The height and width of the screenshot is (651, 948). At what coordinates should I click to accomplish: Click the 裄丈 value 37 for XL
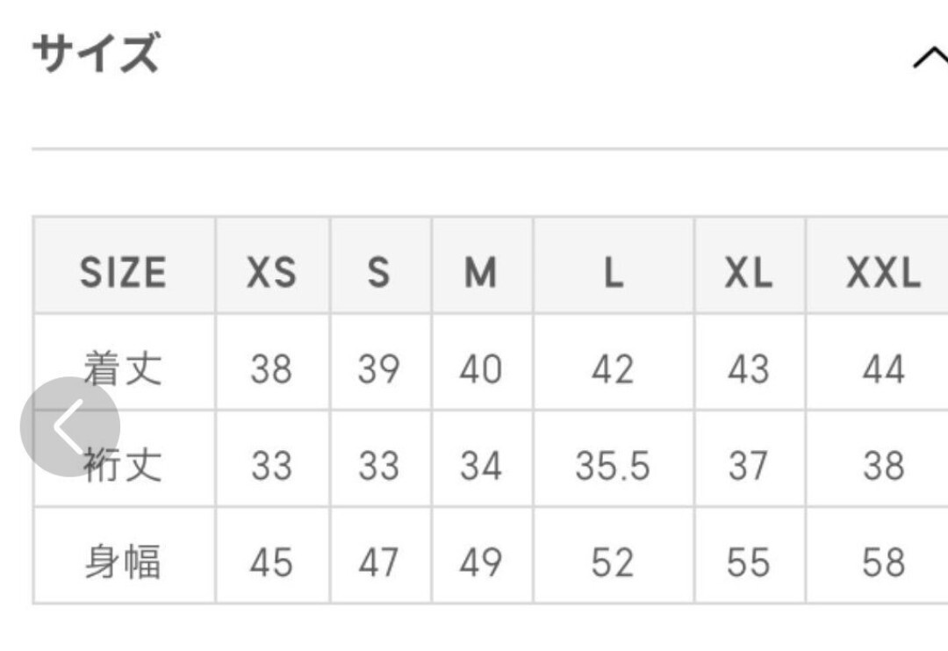coord(749,465)
